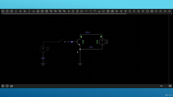The width and height of the screenshot is (173, 97).
Task: Choose the potentiometer toolbar icon
Action: pos(69,11)
